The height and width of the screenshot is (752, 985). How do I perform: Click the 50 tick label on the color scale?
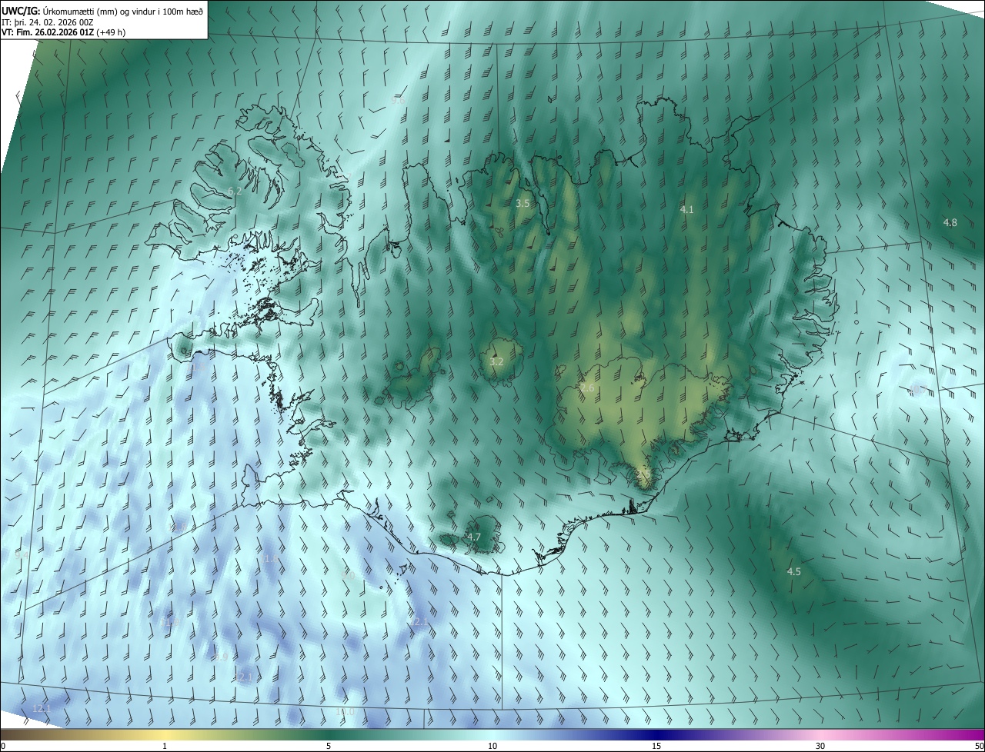[978, 746]
